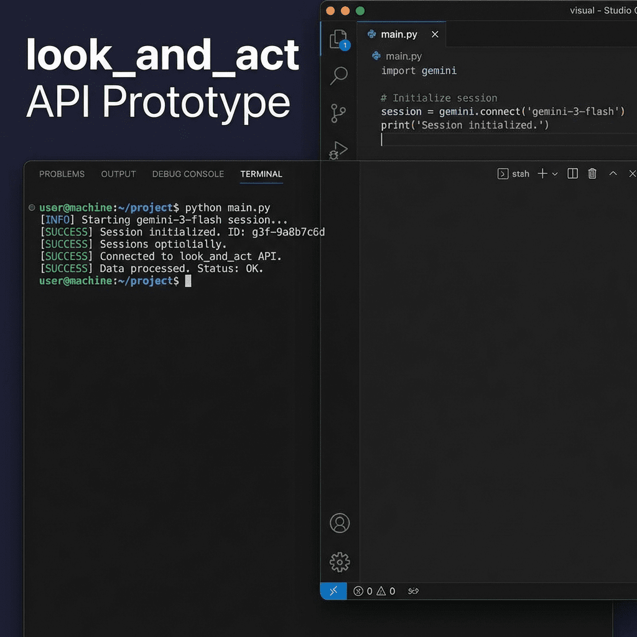Open the Accounts profile icon
Viewport: 637px width, 637px height.
point(340,523)
